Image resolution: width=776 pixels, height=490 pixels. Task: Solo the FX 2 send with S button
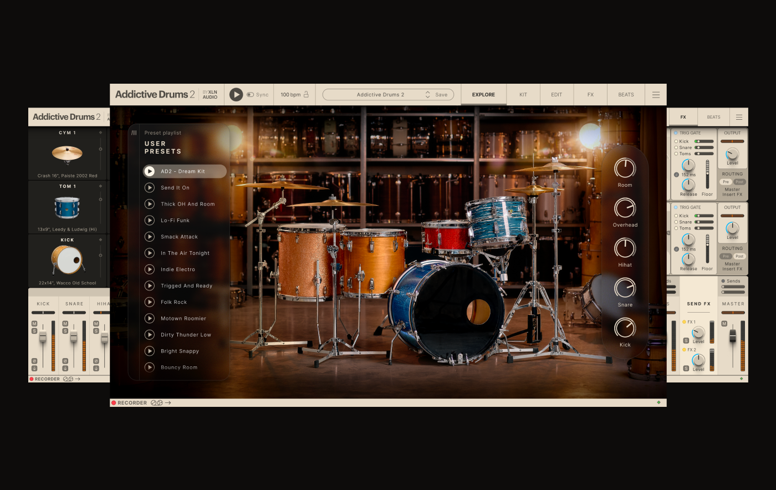[686, 369]
